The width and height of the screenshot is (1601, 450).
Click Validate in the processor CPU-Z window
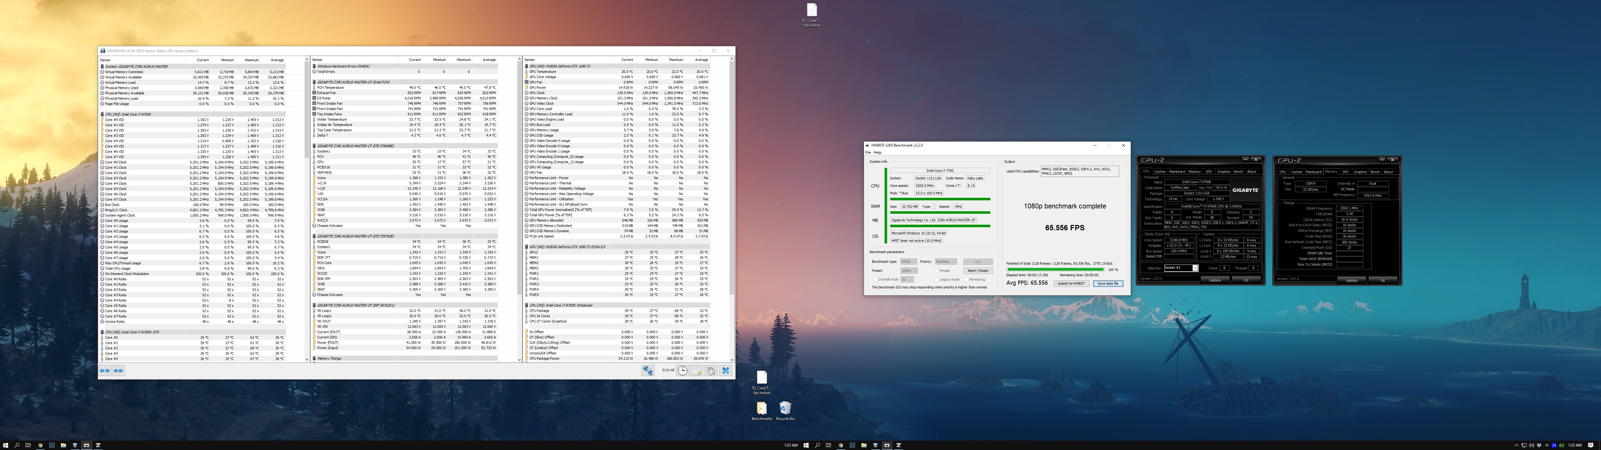tap(1215, 280)
